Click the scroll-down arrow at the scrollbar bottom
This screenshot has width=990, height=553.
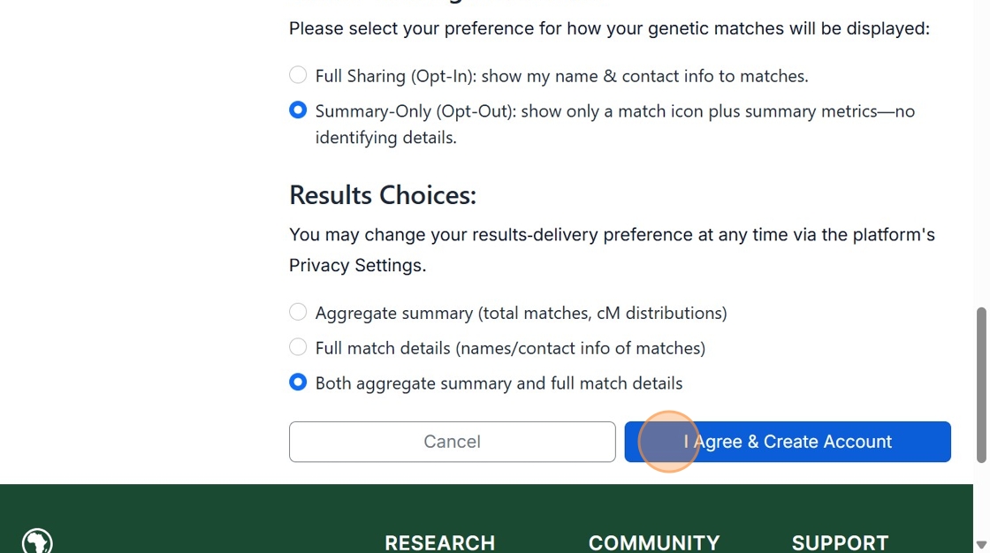pos(980,545)
